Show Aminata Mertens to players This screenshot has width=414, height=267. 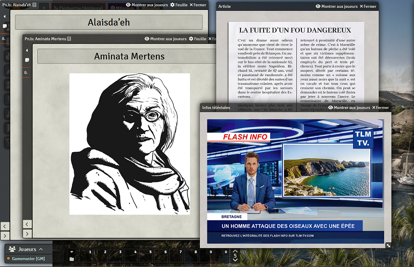tap(166, 39)
